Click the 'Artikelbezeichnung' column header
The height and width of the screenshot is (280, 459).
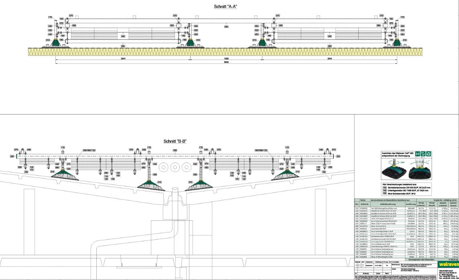[x=388, y=204]
